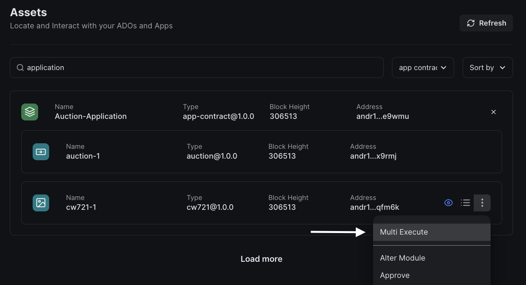Image resolution: width=526 pixels, height=285 pixels.
Task: Open the Sort by dropdown
Action: [487, 68]
